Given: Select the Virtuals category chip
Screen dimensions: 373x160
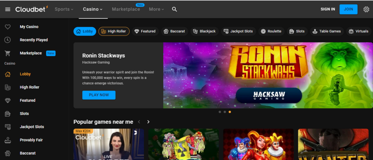Looking at the screenshot, I should coord(359,31).
